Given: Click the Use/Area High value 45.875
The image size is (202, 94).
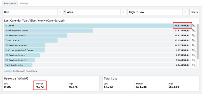Looking at the screenshot, I should point(73,87).
